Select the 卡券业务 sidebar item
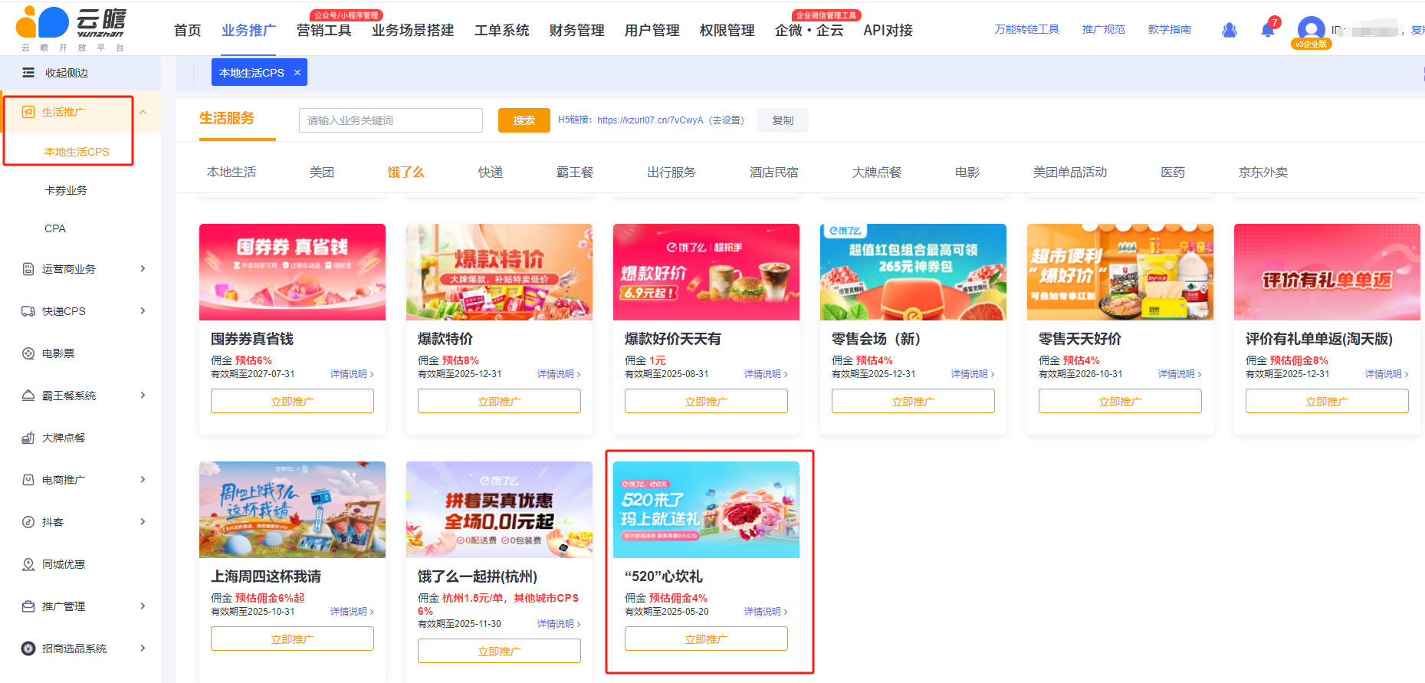 [66, 190]
